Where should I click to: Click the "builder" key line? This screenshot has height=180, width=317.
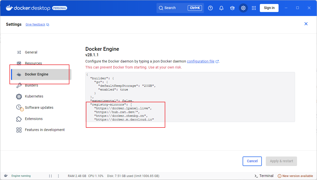point(102,78)
